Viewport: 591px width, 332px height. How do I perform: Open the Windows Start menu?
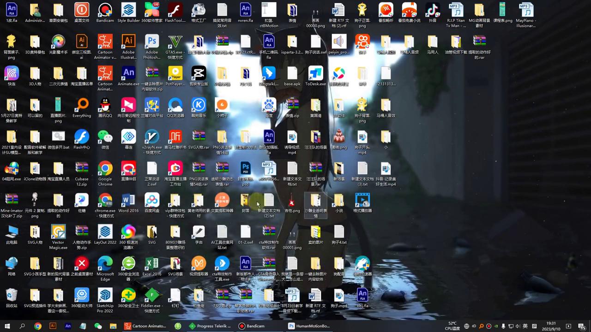click(x=7, y=326)
